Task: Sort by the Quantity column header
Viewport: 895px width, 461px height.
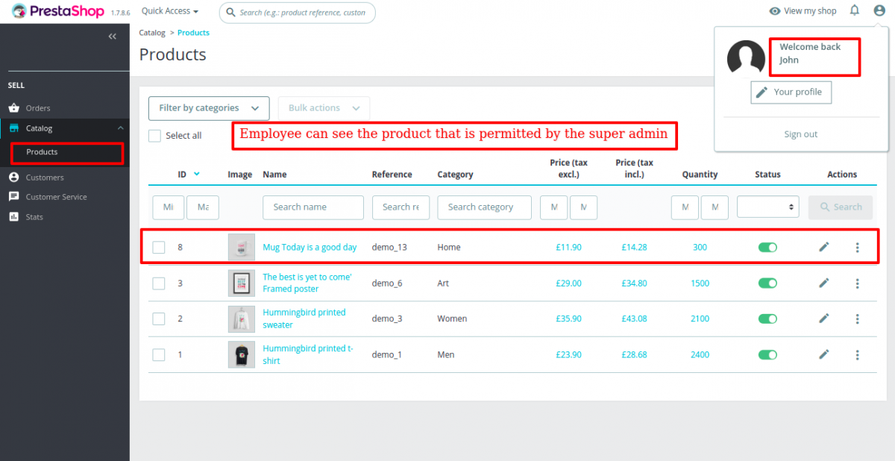Action: (x=700, y=175)
